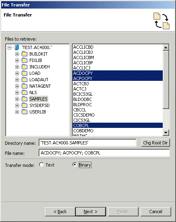Click the file list scroll-down arrow
The height and width of the screenshot is (222, 176).
point(166,133)
